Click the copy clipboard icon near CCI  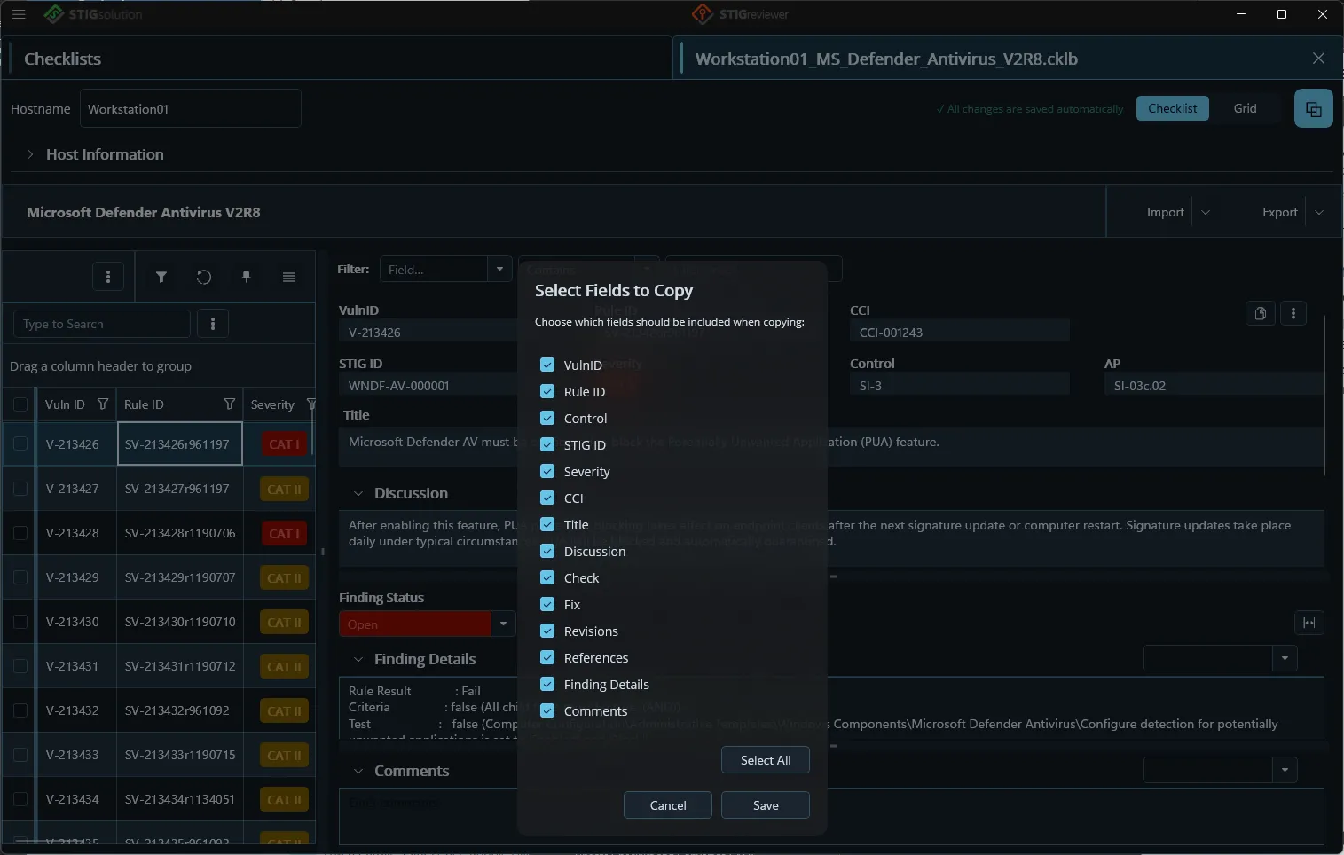coord(1261,313)
